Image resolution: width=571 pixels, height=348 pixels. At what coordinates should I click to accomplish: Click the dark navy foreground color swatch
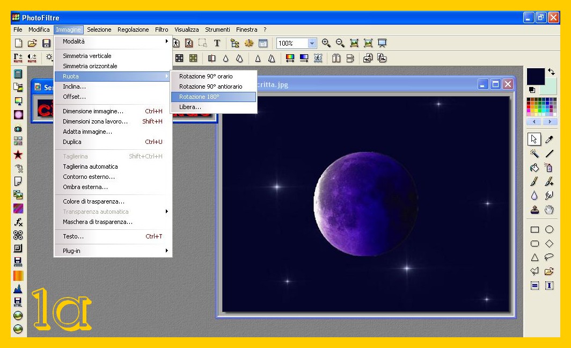pyautogui.click(x=535, y=76)
